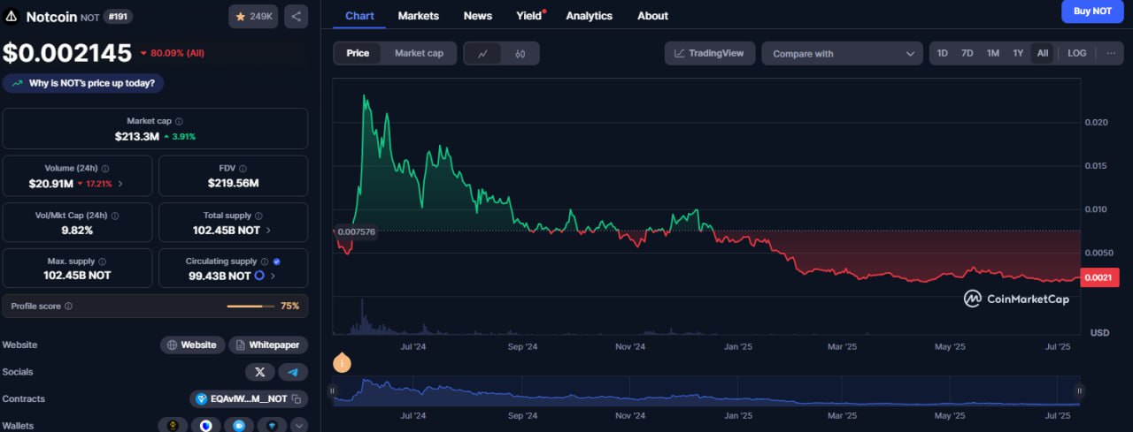Click the orange event marker below the chart
This screenshot has width=1133, height=432.
point(342,361)
